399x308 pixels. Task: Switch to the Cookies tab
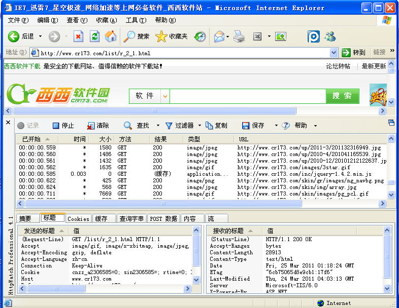click(x=78, y=219)
